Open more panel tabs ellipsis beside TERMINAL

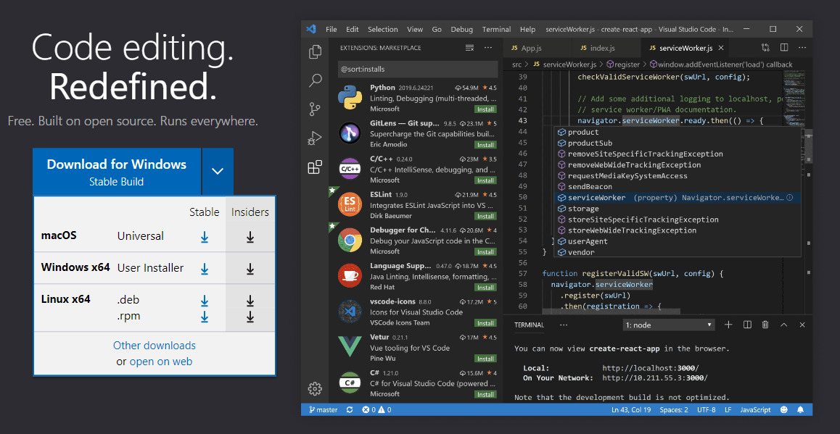pos(563,325)
